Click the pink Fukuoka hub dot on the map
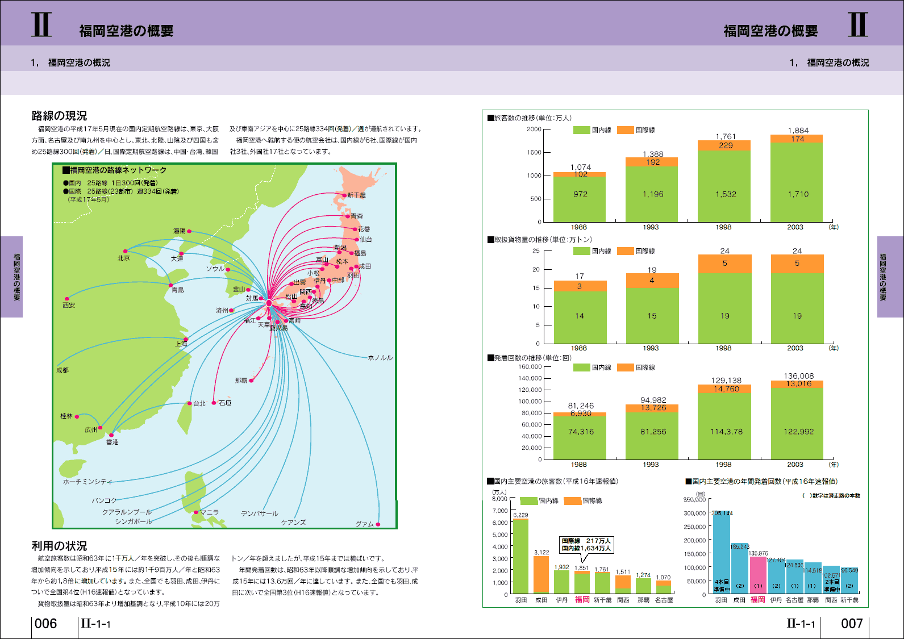This screenshot has height=639, width=904. coord(269,303)
